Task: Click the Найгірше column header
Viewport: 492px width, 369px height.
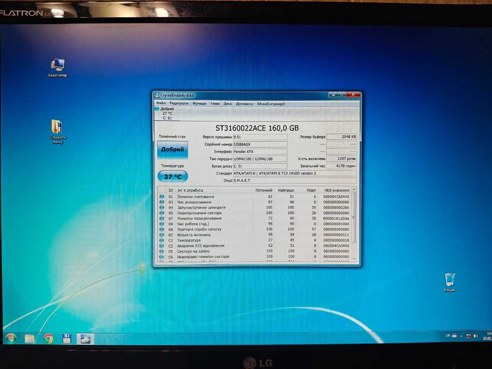Action: pos(286,190)
